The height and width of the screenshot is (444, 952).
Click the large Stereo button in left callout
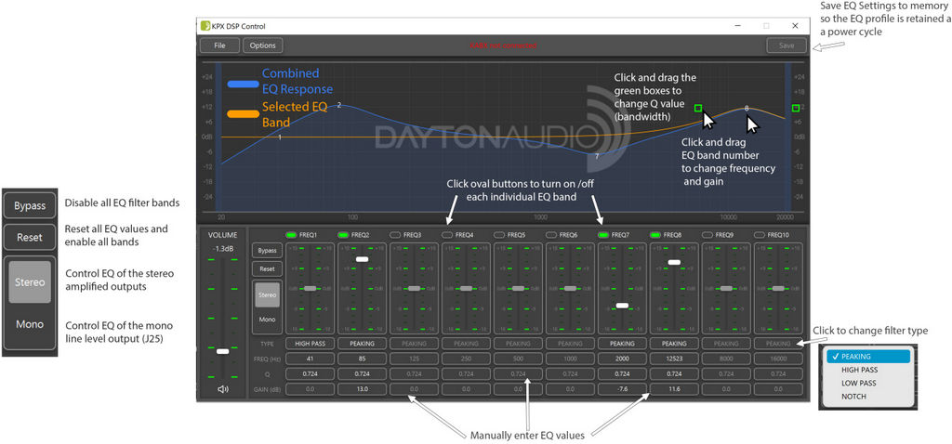(x=30, y=282)
